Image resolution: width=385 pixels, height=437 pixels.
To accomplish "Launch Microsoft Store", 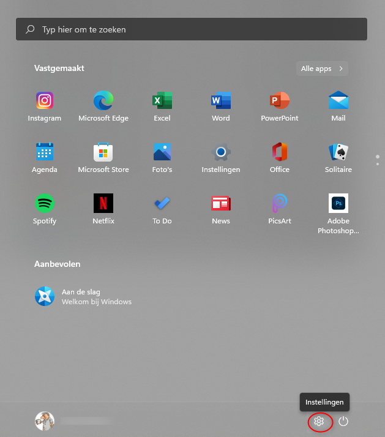I will (x=103, y=158).
